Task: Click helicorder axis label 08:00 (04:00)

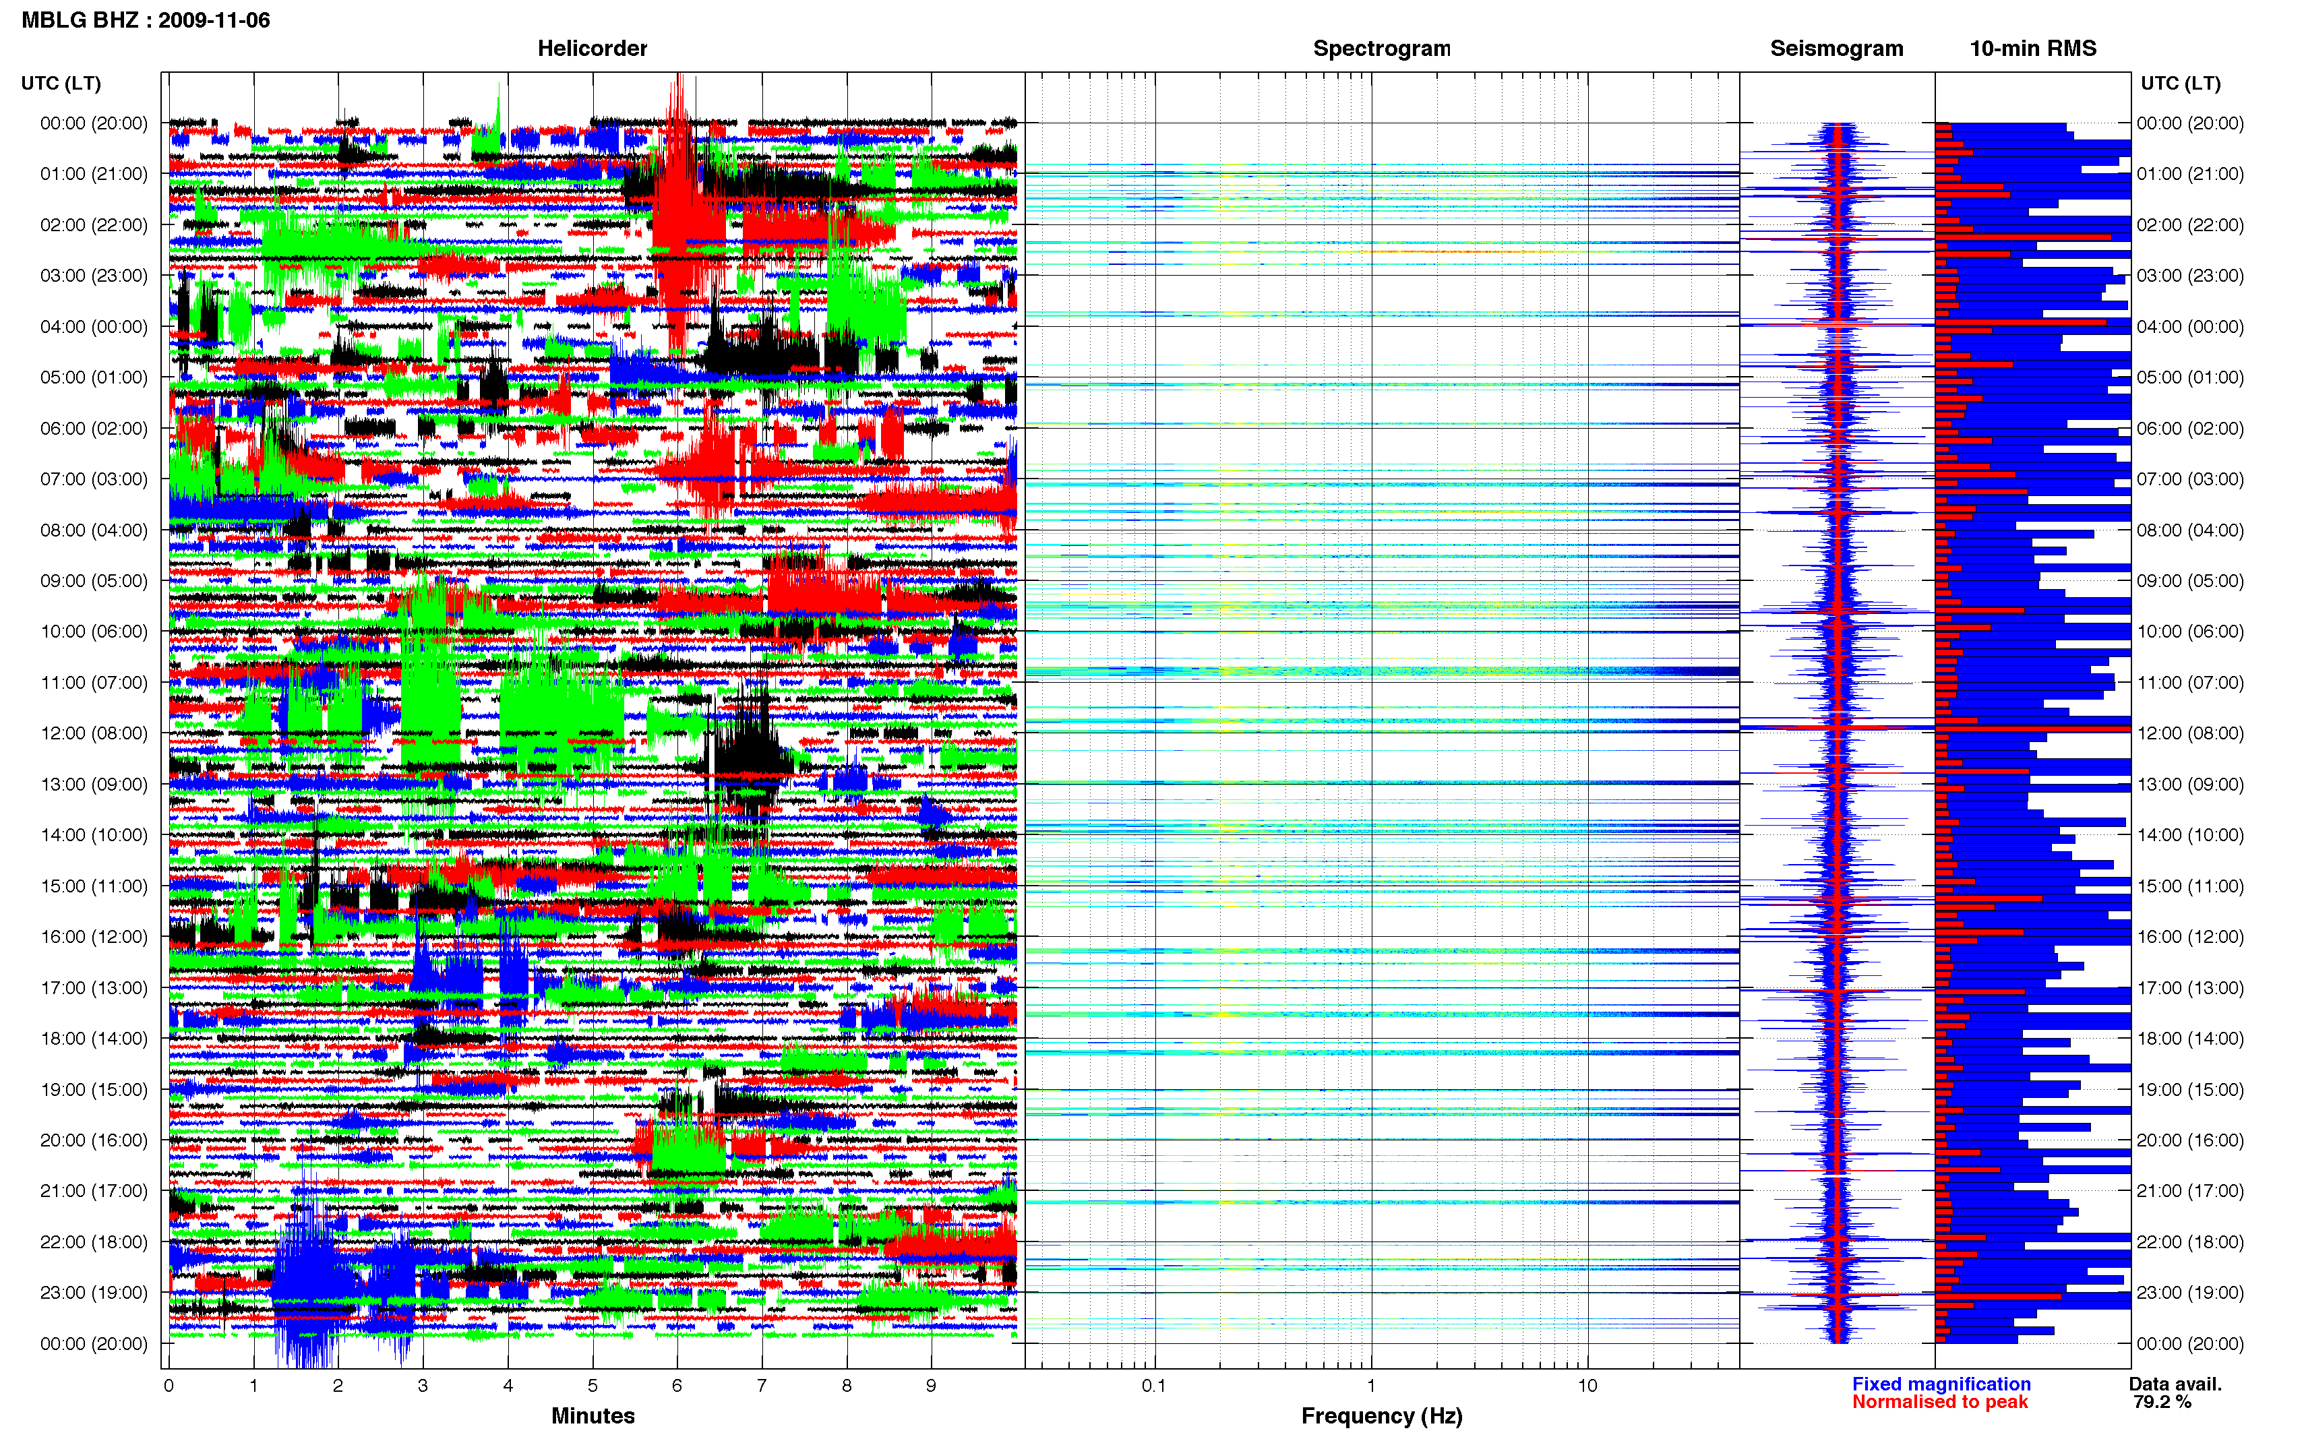Action: (x=94, y=530)
